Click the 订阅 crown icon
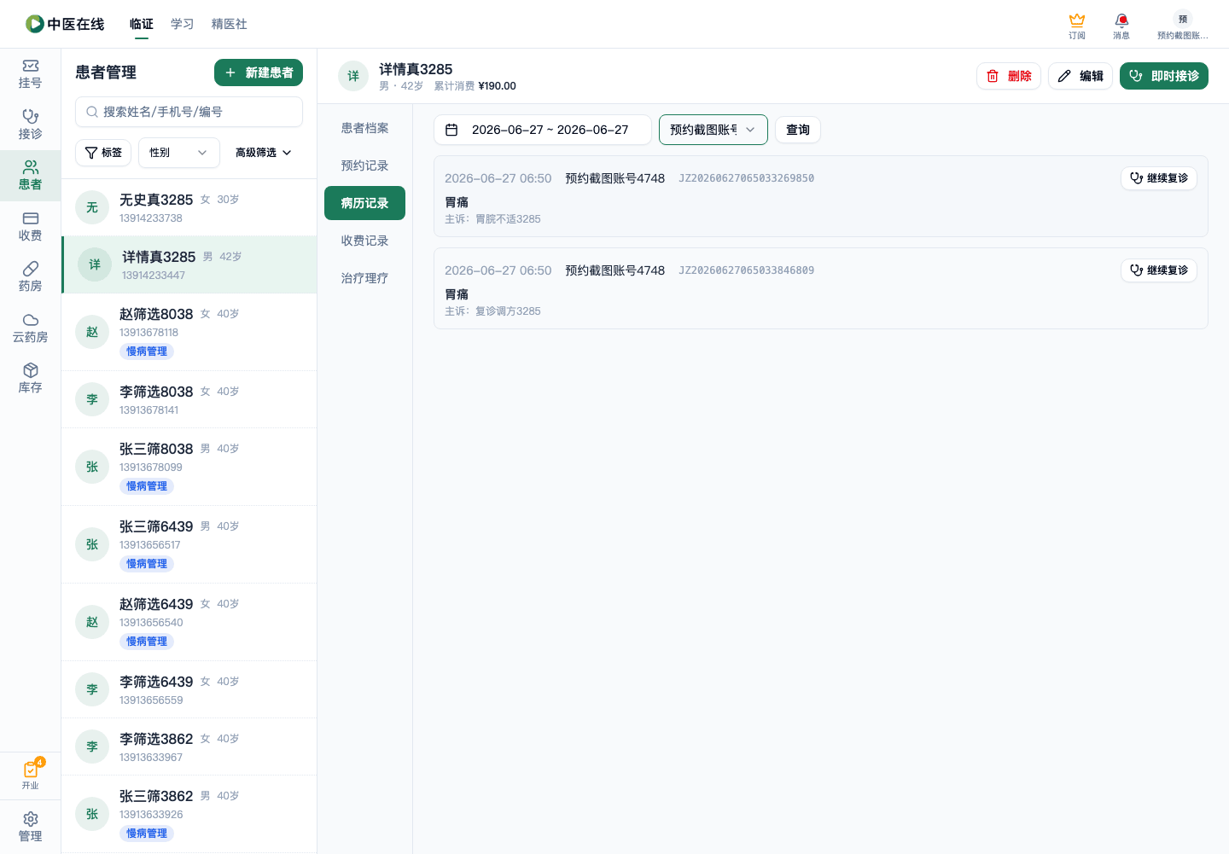1229x854 pixels. (1077, 25)
